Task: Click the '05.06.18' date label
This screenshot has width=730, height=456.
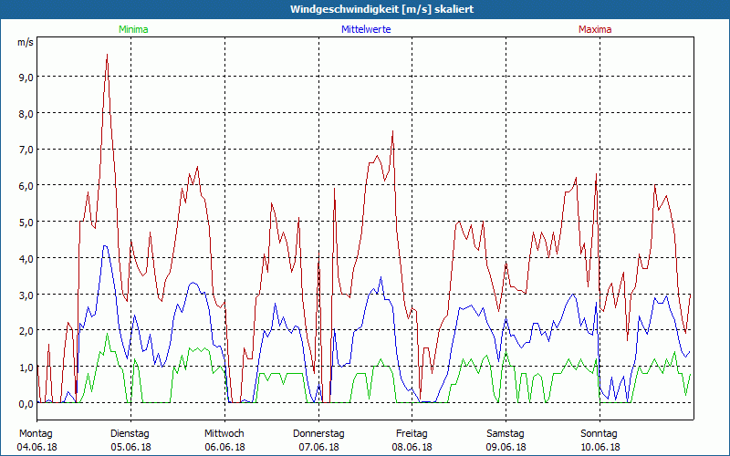Action: click(x=130, y=447)
